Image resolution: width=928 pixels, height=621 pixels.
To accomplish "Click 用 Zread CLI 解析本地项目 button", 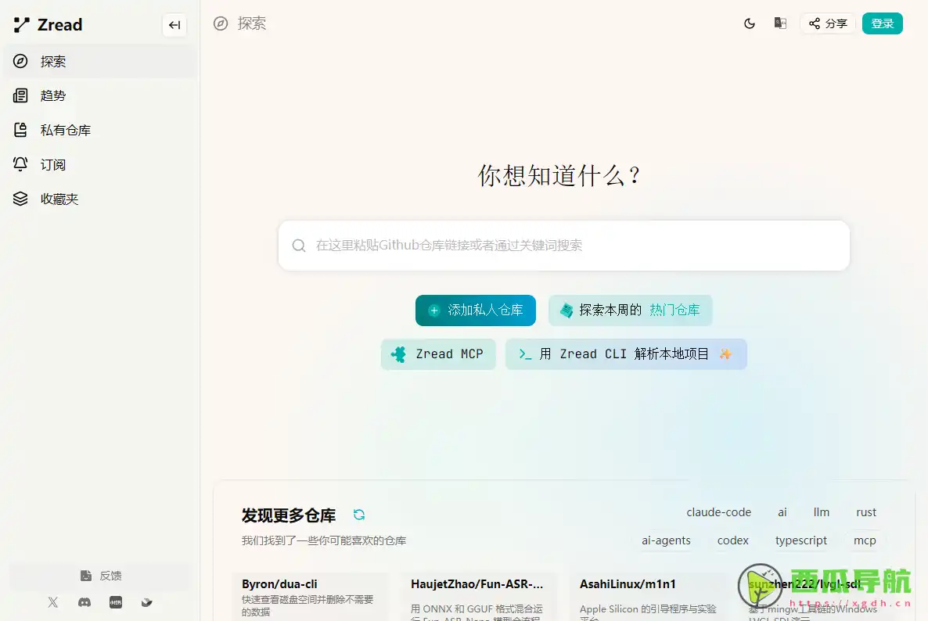I will (626, 354).
